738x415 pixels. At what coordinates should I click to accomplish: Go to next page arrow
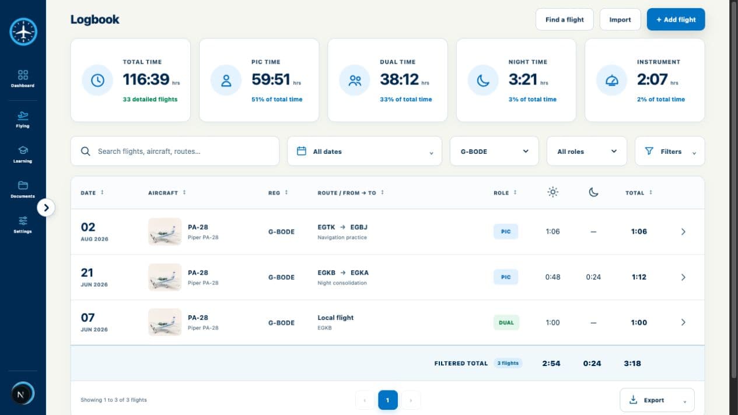pyautogui.click(x=411, y=400)
